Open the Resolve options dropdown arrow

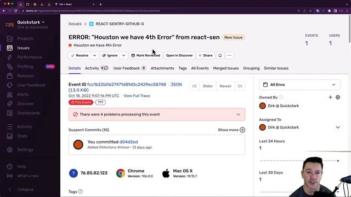click(x=95, y=55)
